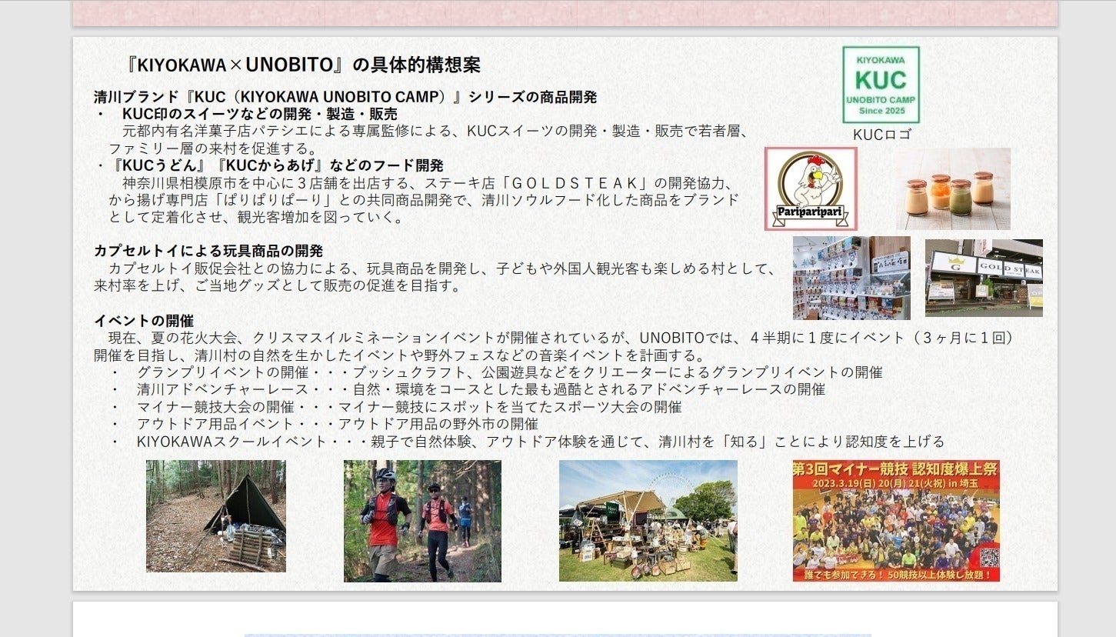The image size is (1116, 637).
Task: Click the outdoor market tent photo
Action: pos(648,521)
